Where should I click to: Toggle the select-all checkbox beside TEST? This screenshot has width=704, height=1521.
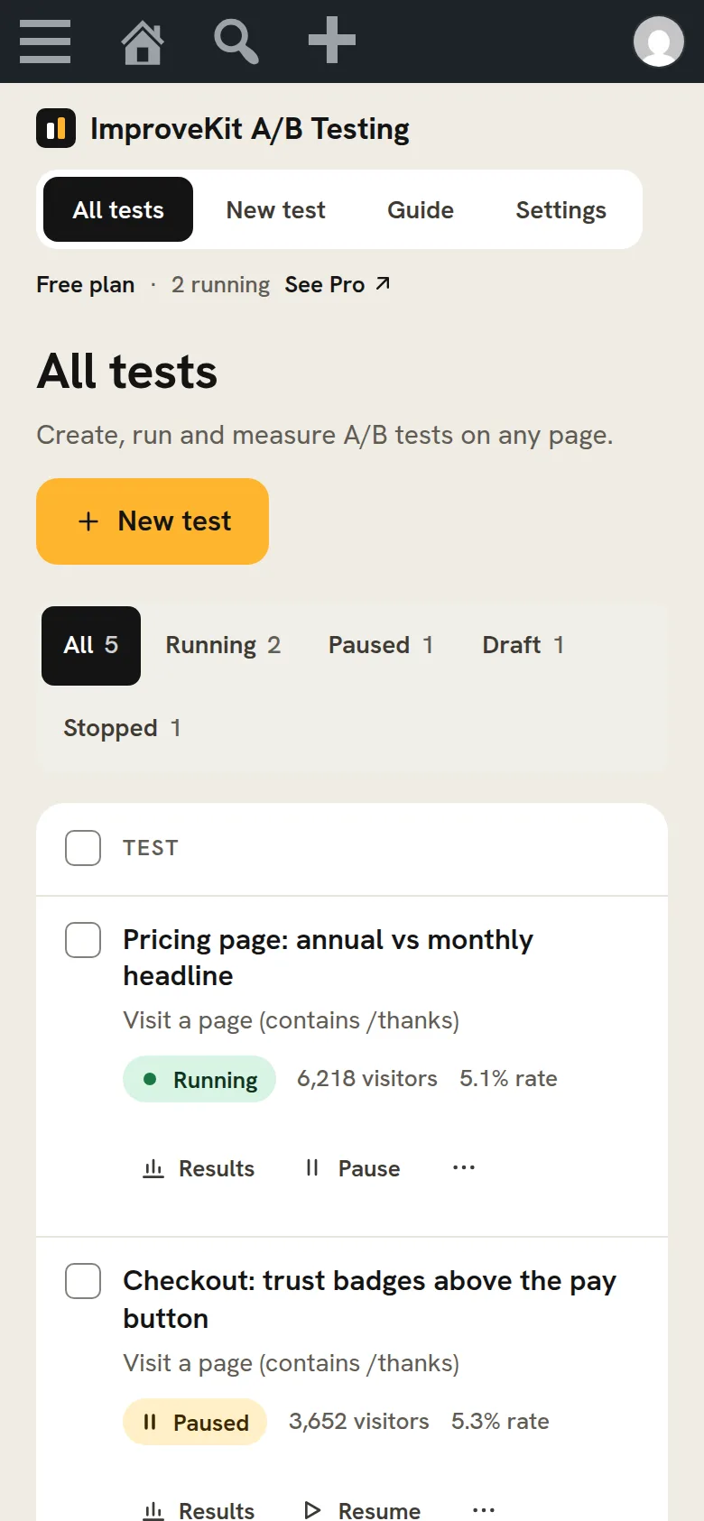point(83,848)
